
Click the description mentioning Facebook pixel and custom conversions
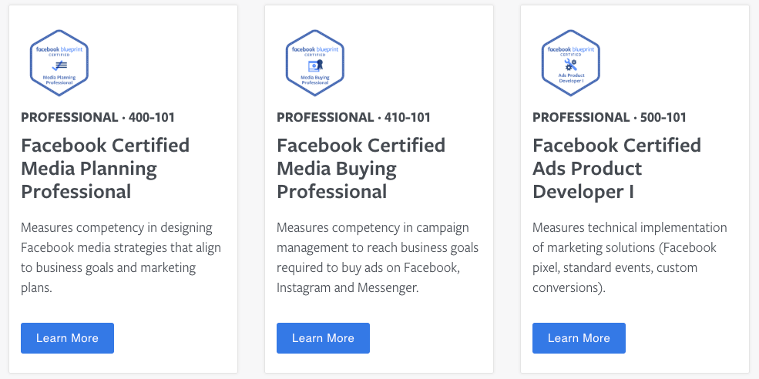pos(630,257)
